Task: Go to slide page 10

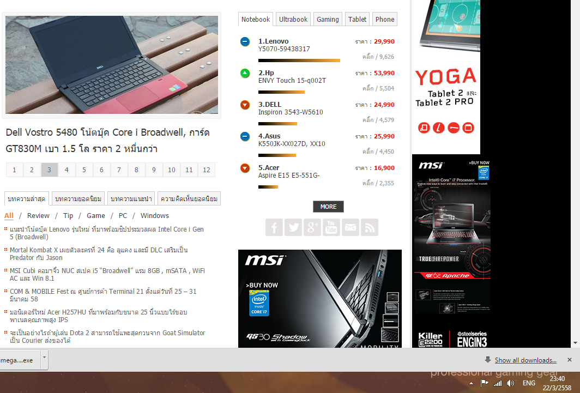Action: coord(171,170)
